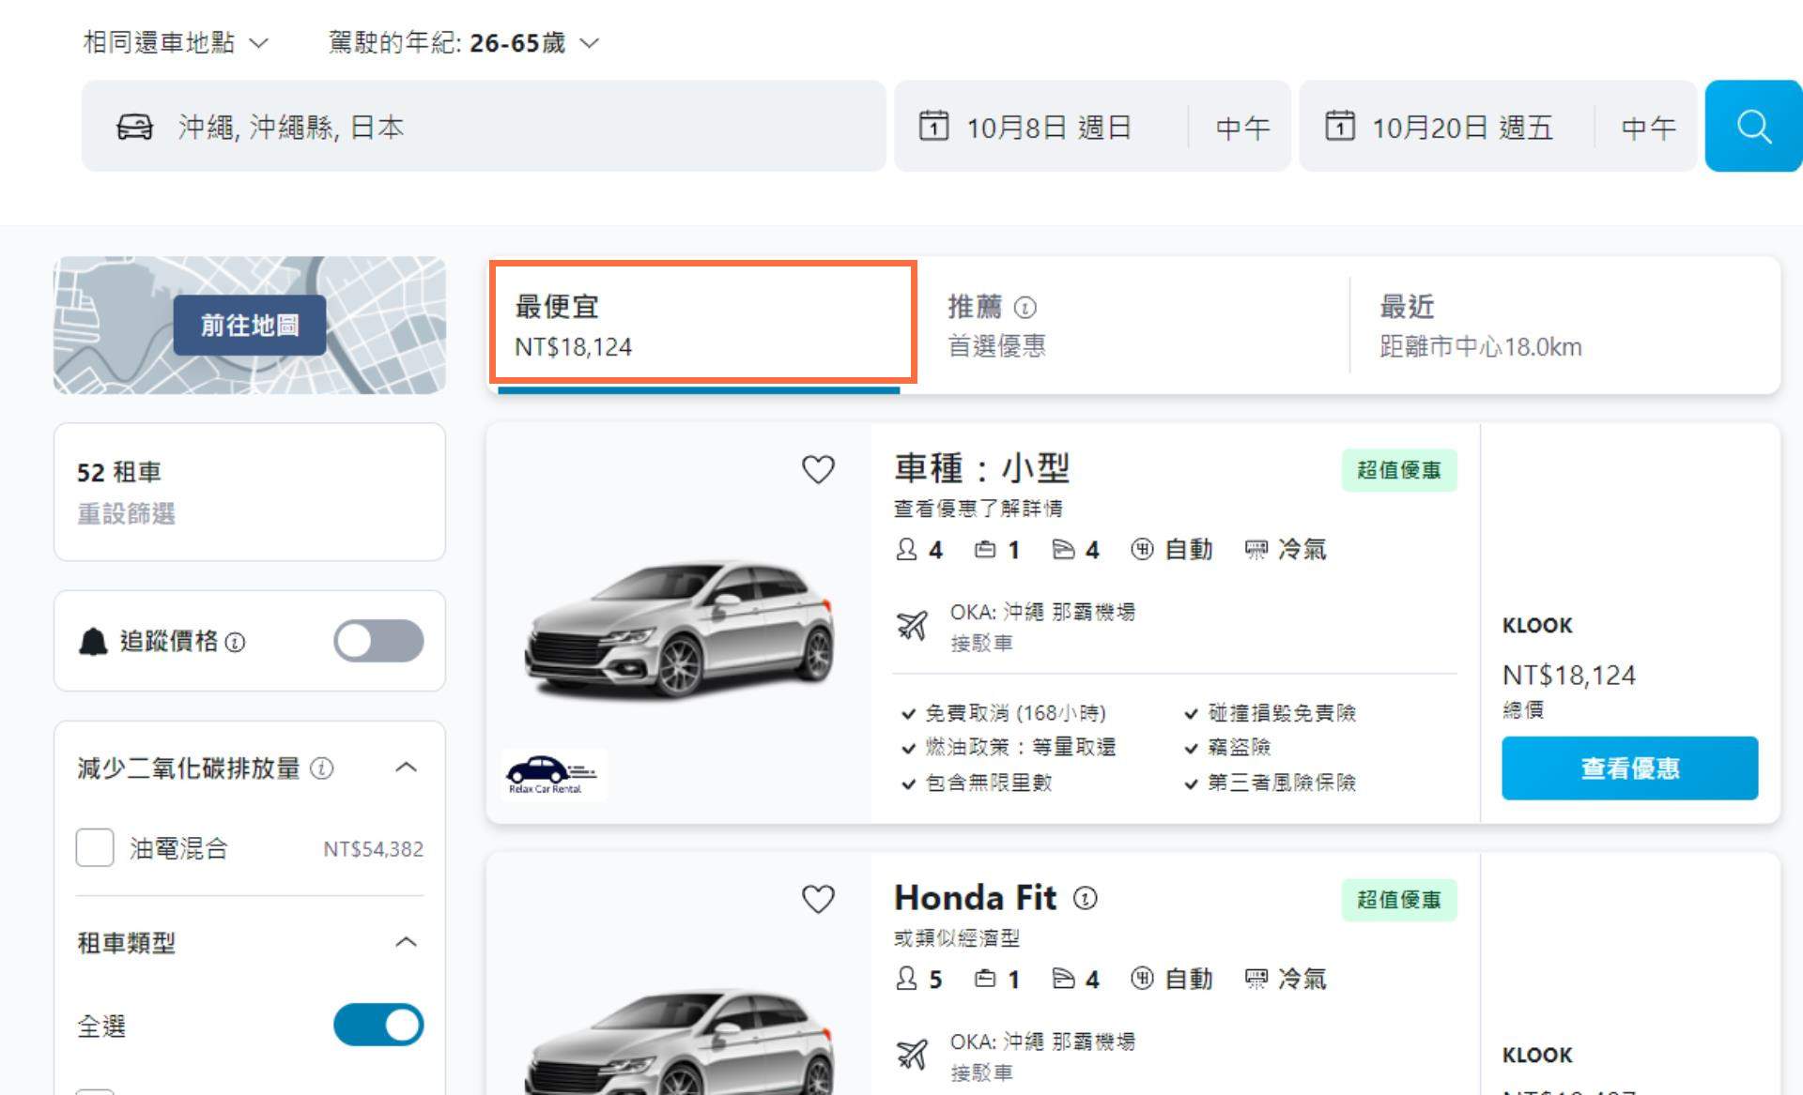Click info icon next to Honda Fit

click(x=1085, y=899)
